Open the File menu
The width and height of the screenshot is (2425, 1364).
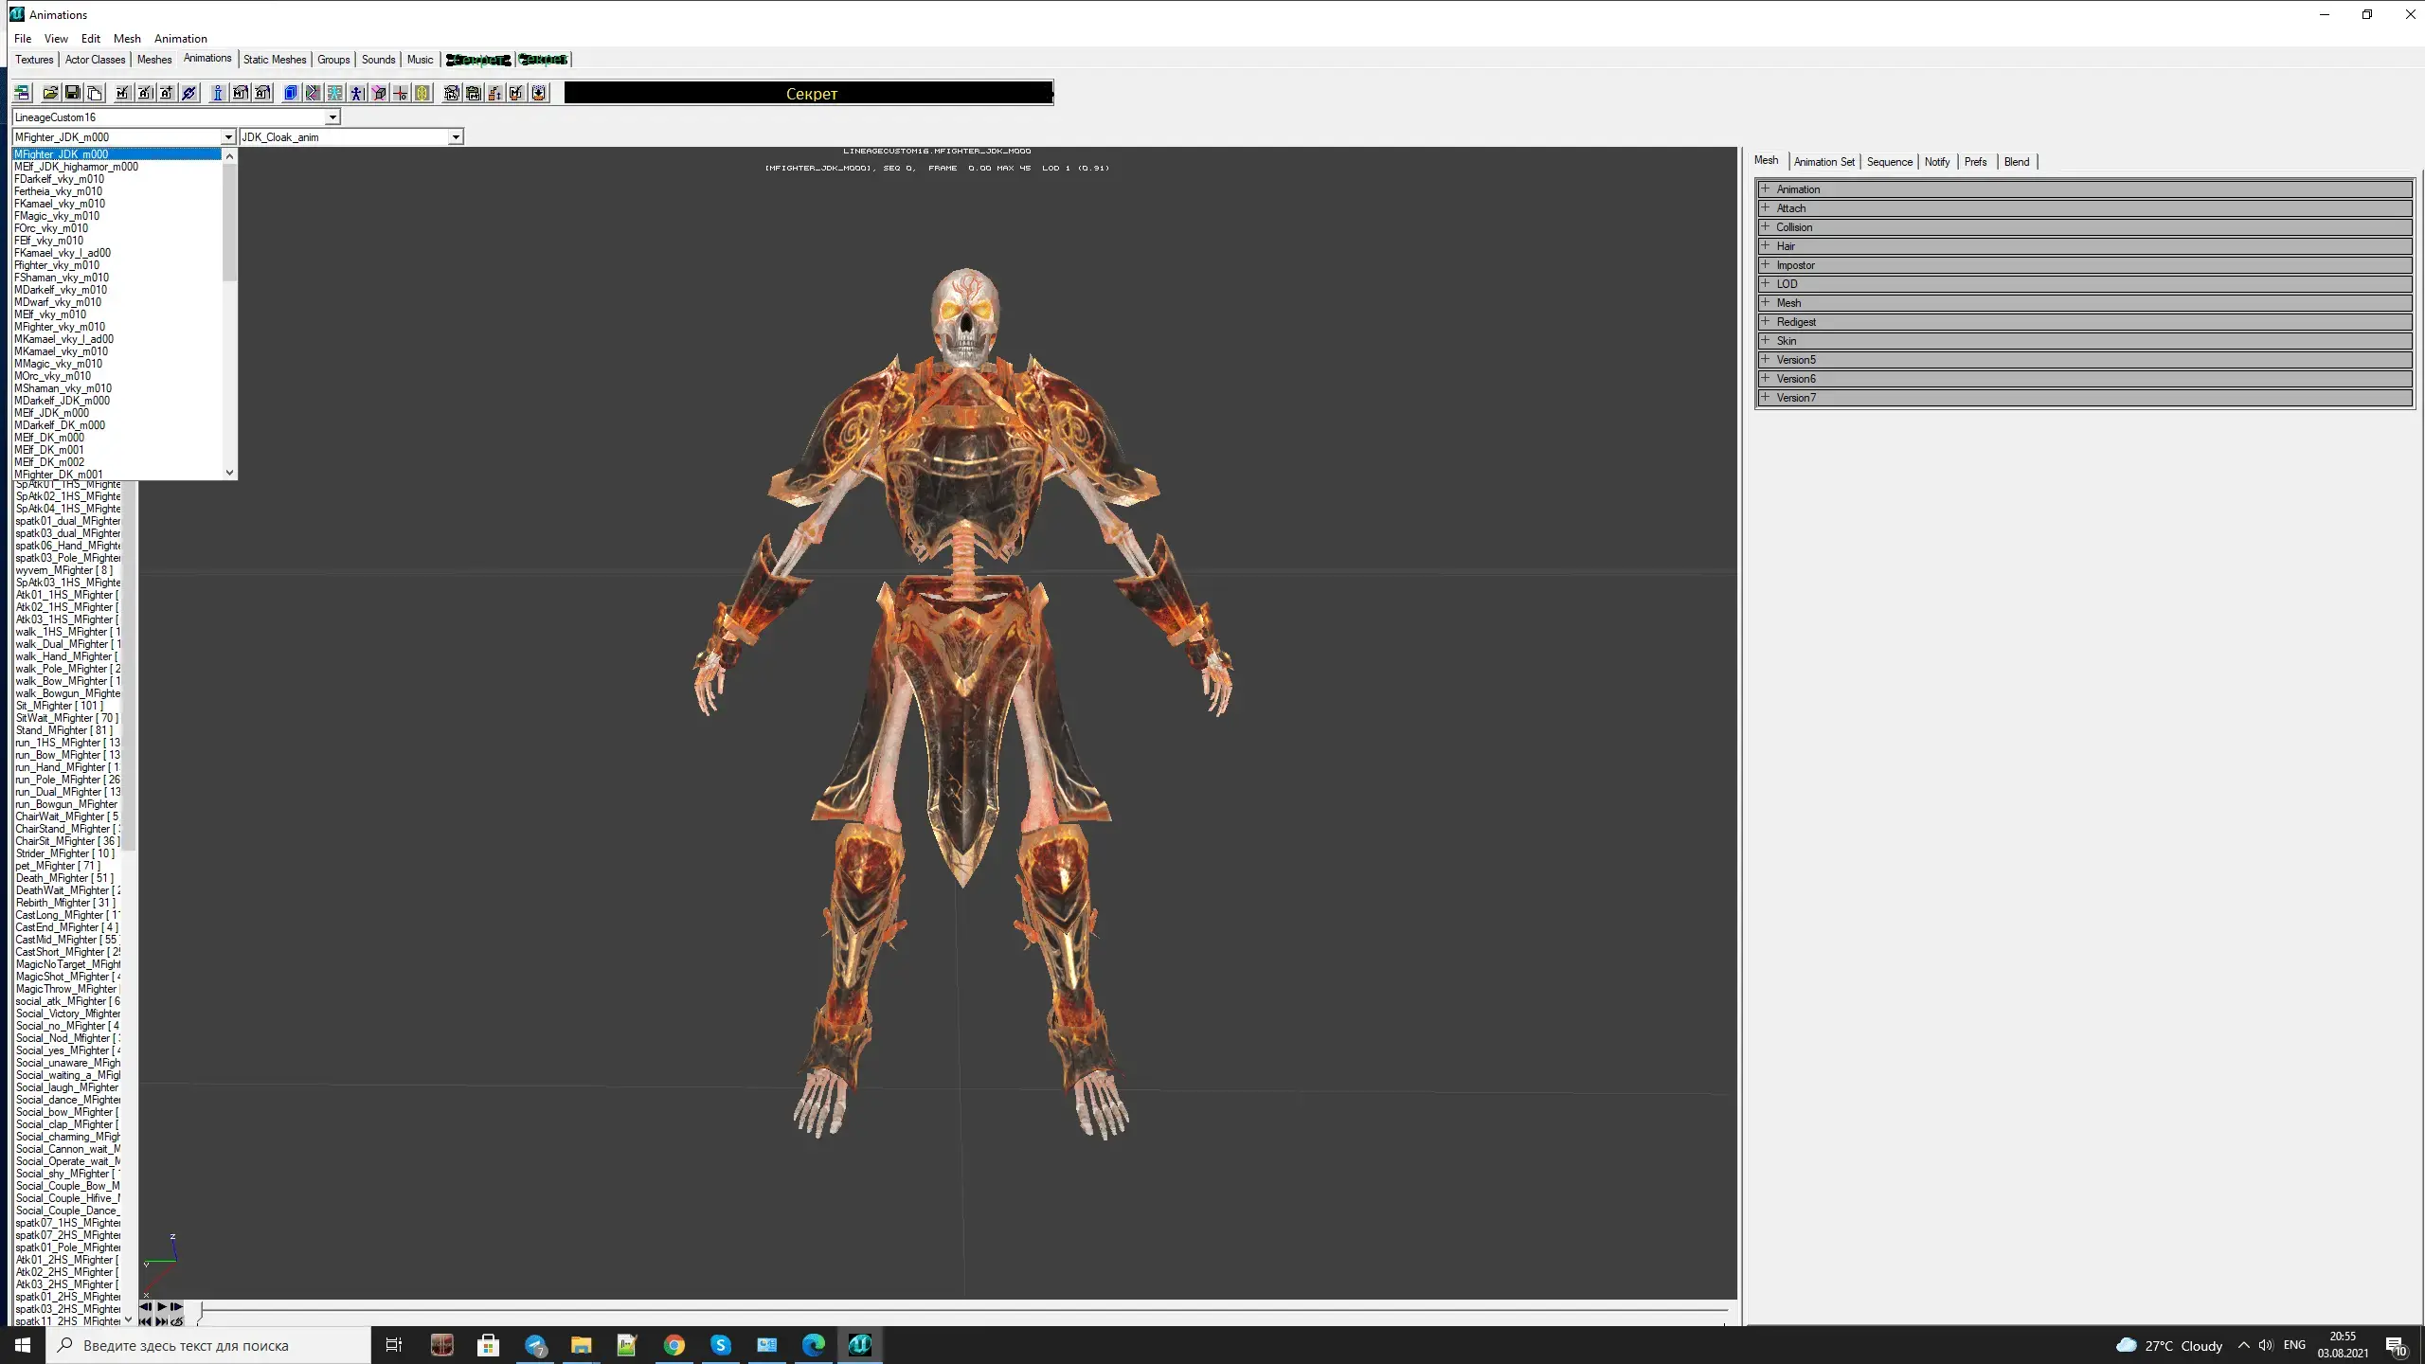pyautogui.click(x=23, y=39)
